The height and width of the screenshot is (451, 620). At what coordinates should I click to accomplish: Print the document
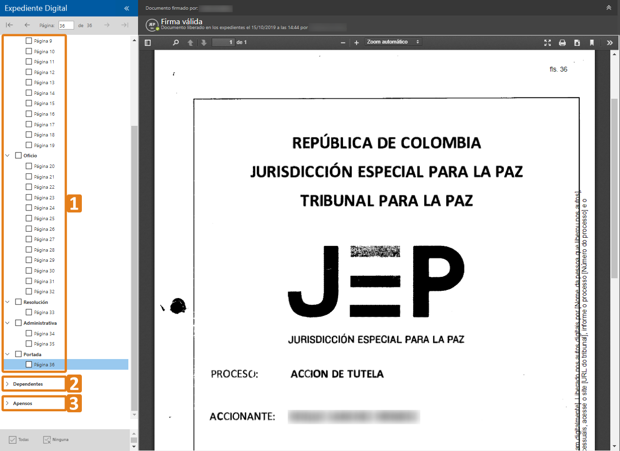coord(562,43)
